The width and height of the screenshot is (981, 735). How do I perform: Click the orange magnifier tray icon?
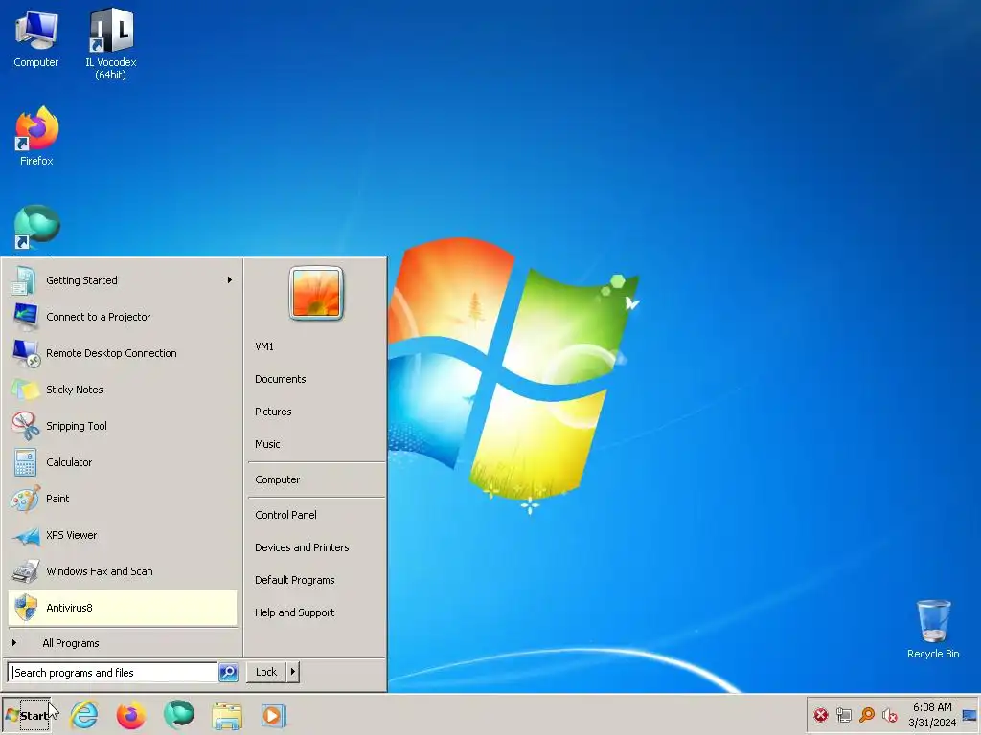pyautogui.click(x=866, y=714)
